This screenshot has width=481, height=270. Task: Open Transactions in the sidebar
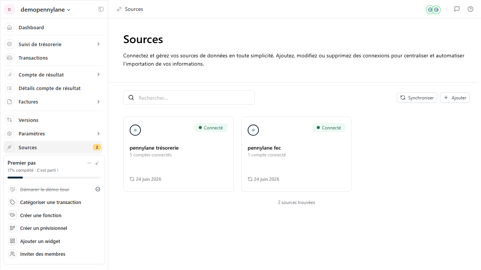pos(53,58)
